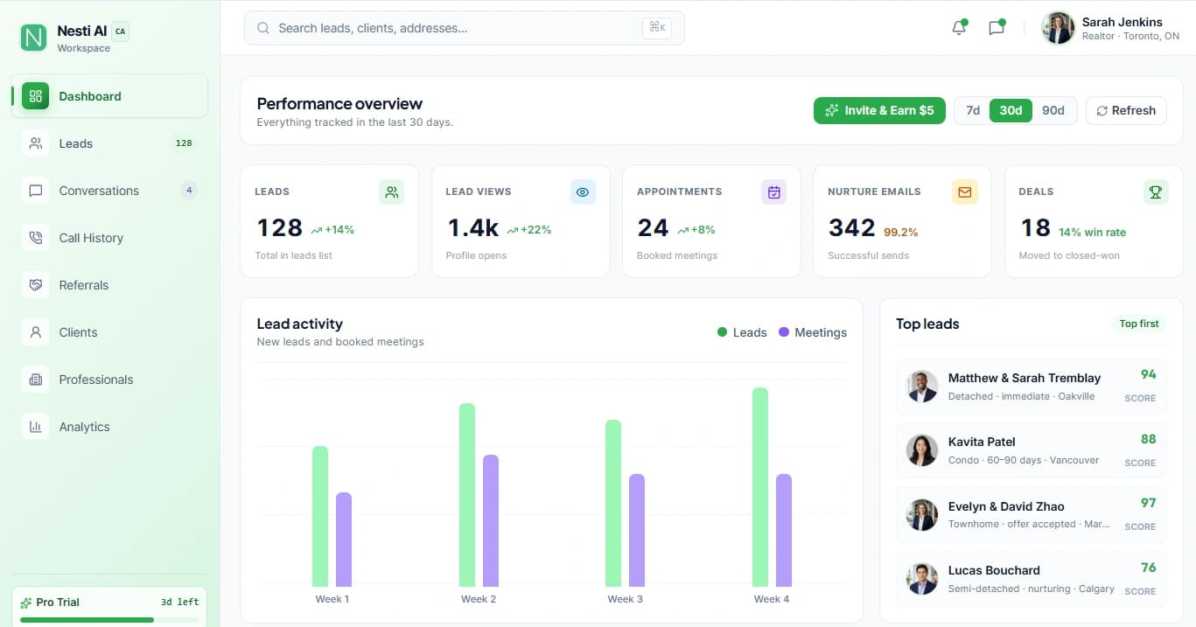Screen dimensions: 1196x627
Task: Open the messages chat bubble icon in header
Action: [x=997, y=28]
